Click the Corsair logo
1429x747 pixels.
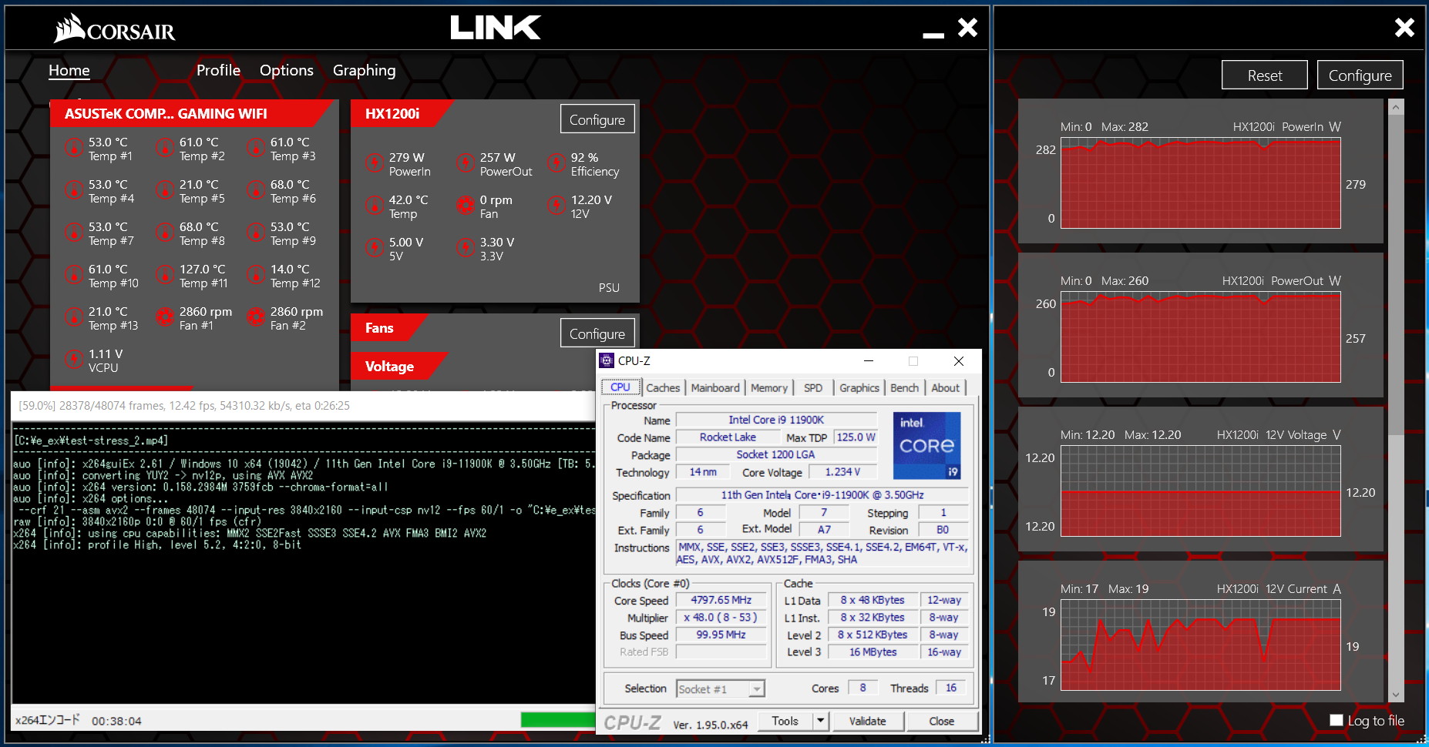point(115,28)
